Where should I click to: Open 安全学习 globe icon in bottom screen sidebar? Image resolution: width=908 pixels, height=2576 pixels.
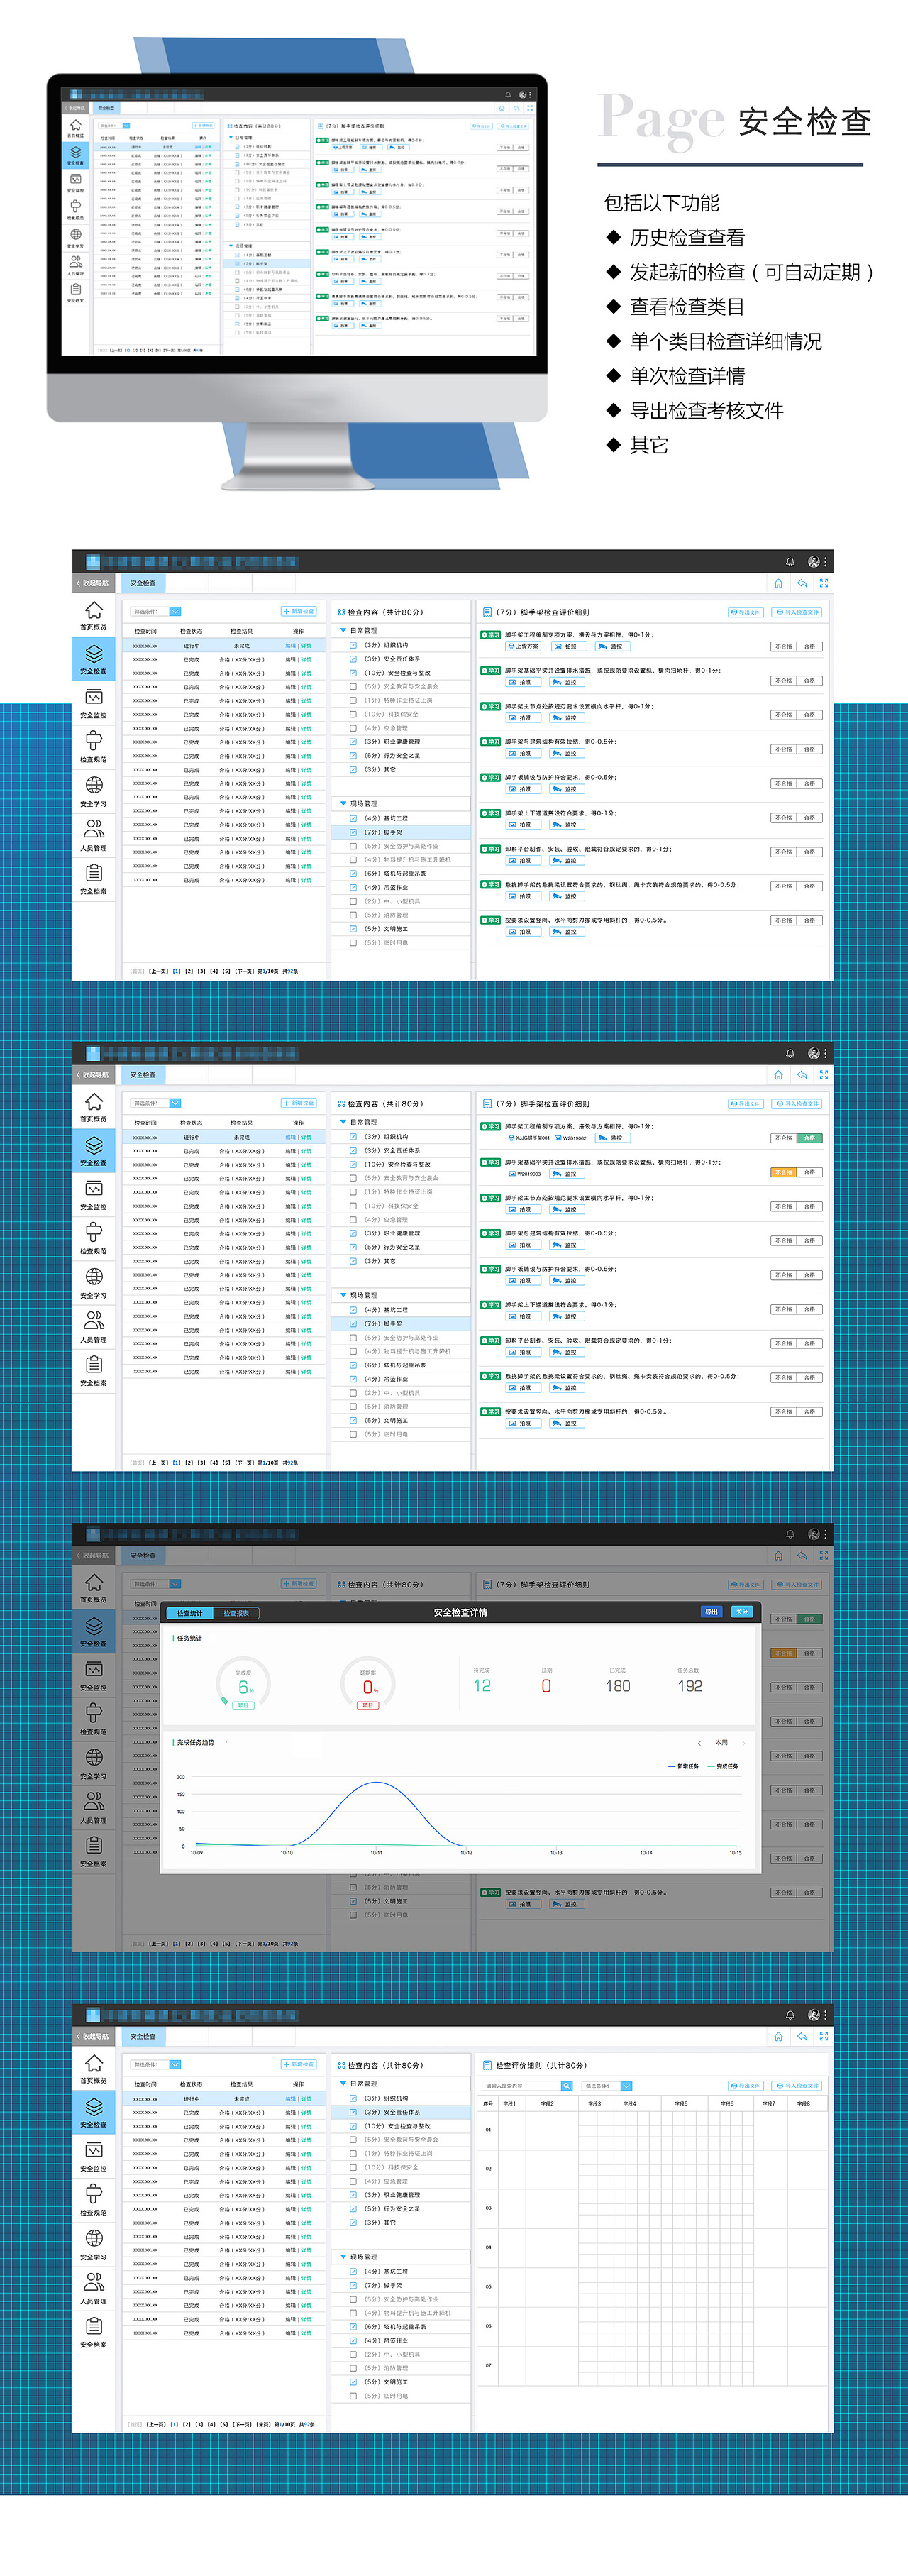pyautogui.click(x=93, y=2238)
